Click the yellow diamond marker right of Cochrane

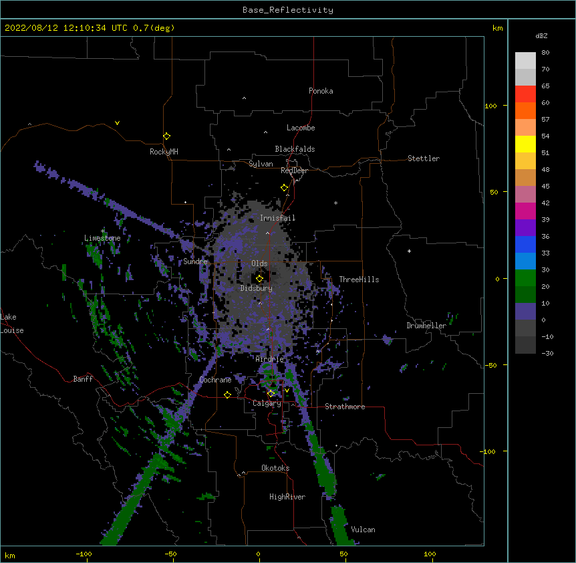227,395
